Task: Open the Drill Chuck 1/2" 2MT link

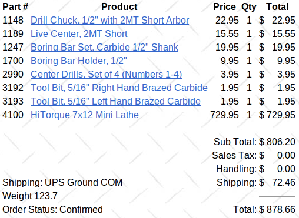Action: (x=109, y=20)
